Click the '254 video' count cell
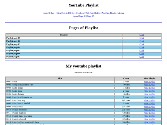The width and height of the screenshot is (167, 125). pos(126,106)
